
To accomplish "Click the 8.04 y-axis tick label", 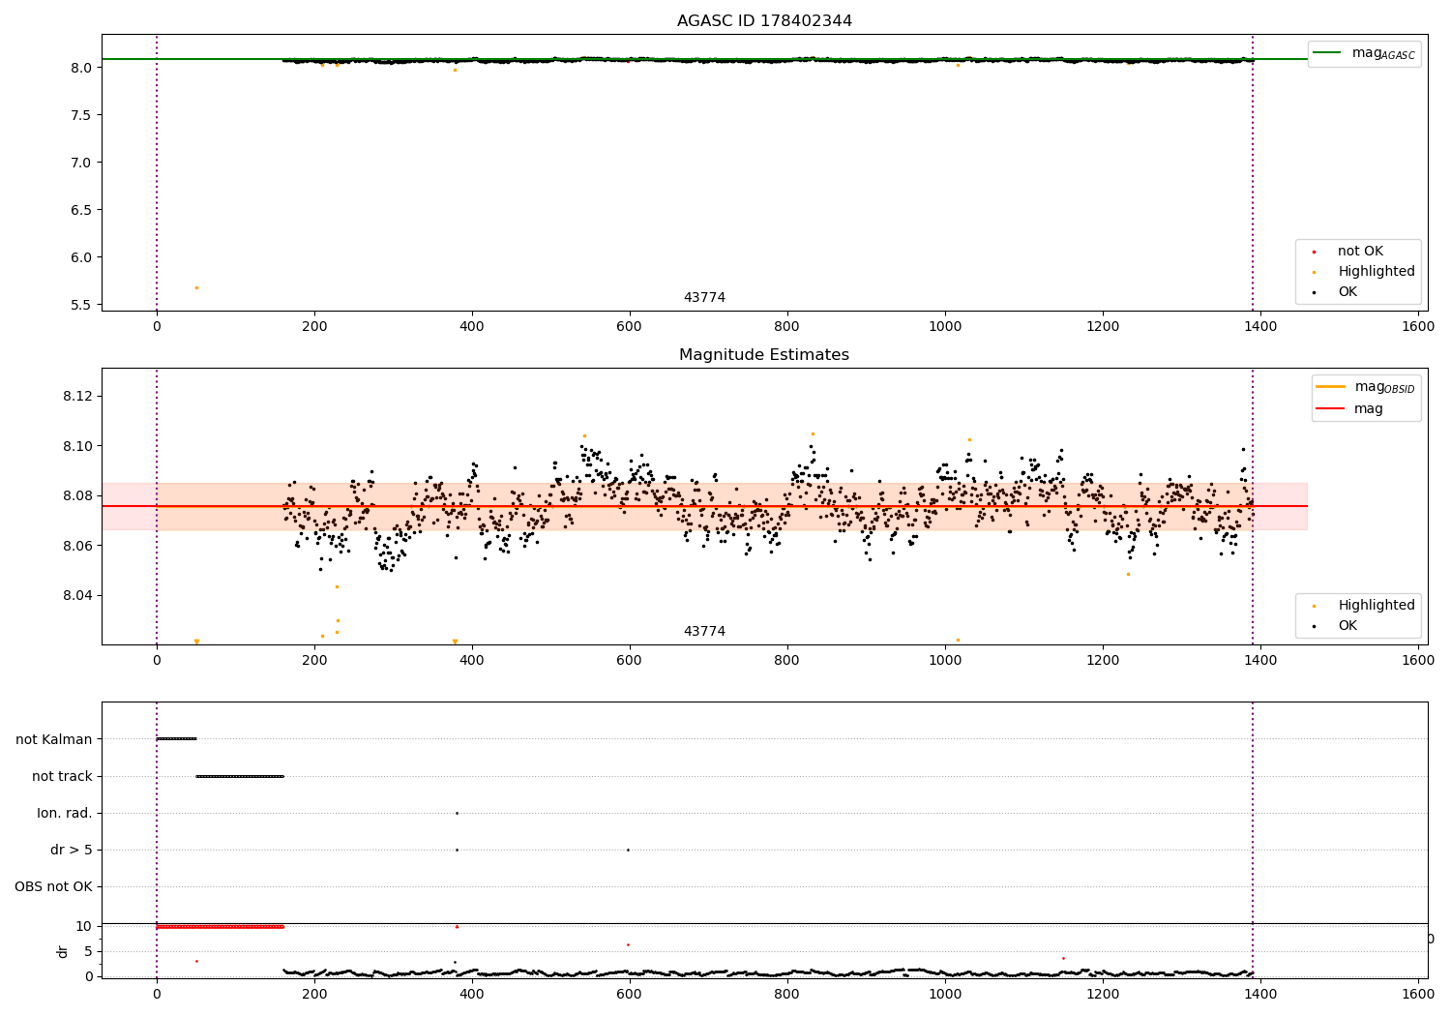I will click(x=77, y=595).
